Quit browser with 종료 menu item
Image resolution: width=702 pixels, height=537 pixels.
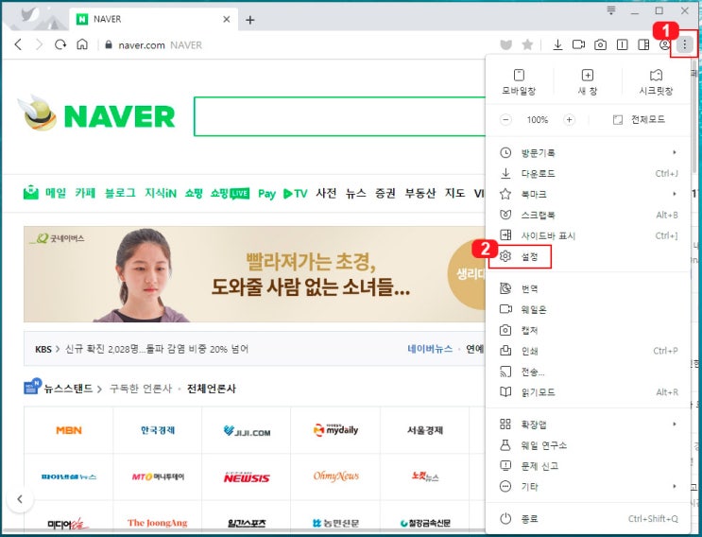pyautogui.click(x=588, y=519)
